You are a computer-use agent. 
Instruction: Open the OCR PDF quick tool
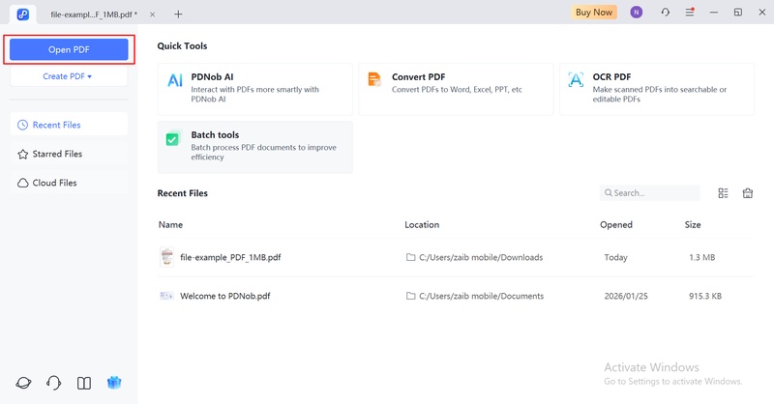point(657,90)
